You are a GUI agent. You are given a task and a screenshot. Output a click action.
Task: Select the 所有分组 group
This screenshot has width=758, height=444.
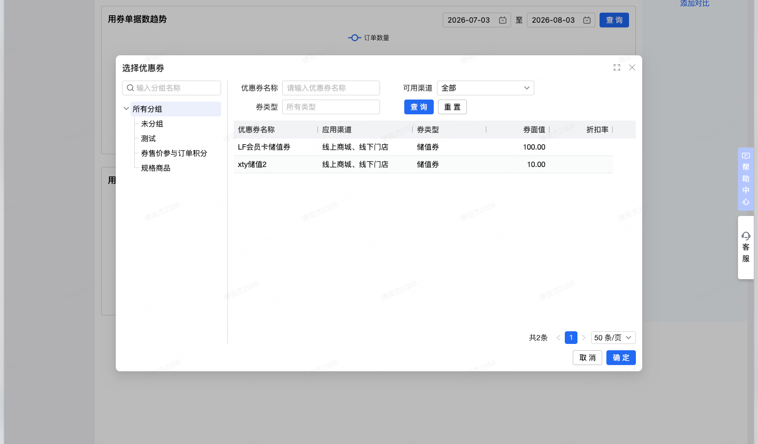pos(176,109)
